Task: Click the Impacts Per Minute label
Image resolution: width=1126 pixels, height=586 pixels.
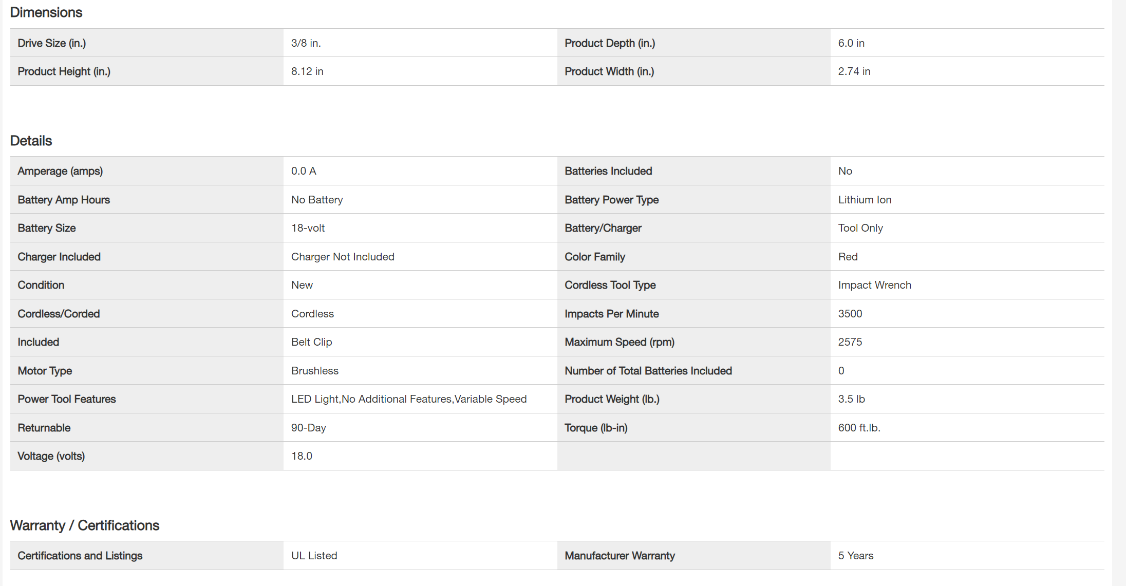Action: coord(611,314)
